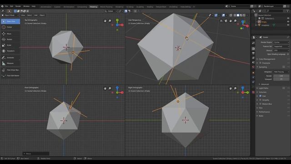Select the Annotate tool
The height and width of the screenshot is (164, 291).
click(10, 58)
